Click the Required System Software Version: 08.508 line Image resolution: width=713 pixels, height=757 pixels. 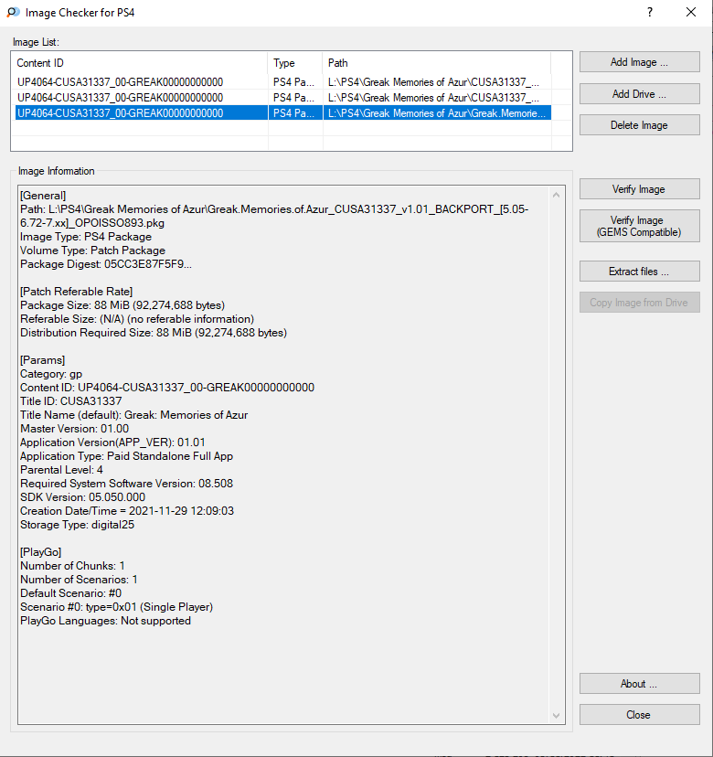pos(126,484)
